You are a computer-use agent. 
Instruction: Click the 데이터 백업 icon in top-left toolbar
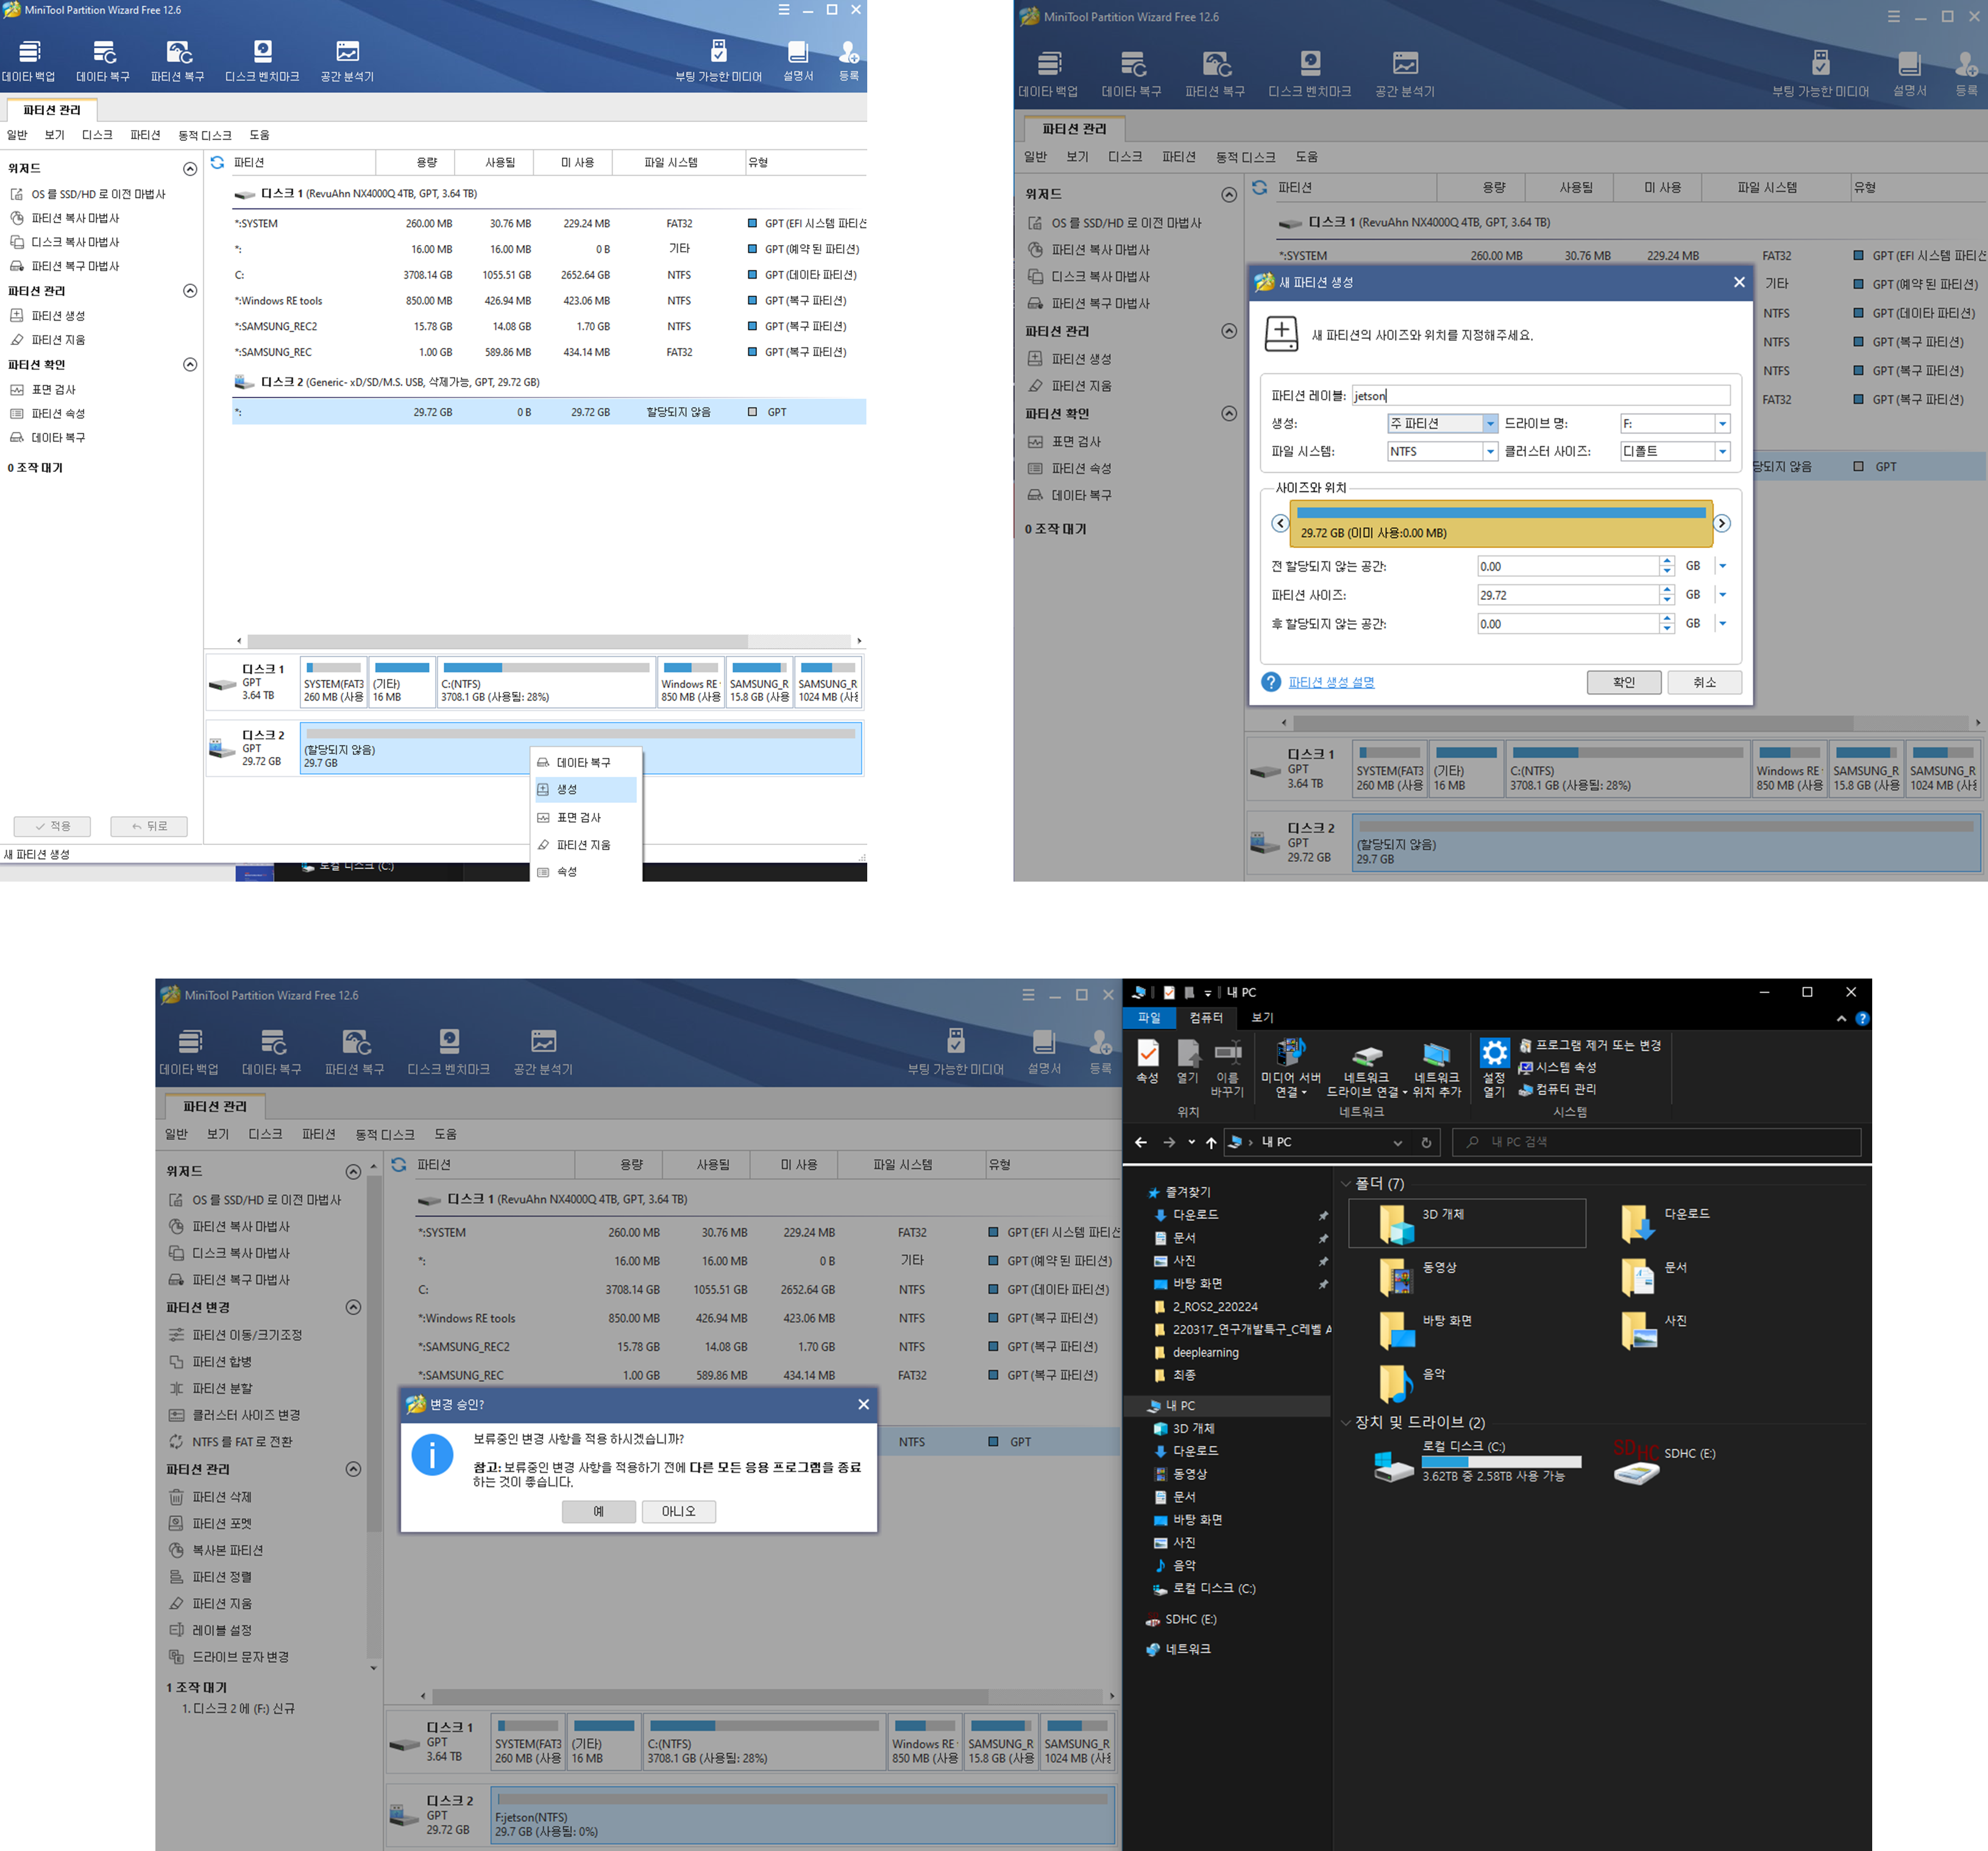(x=29, y=52)
